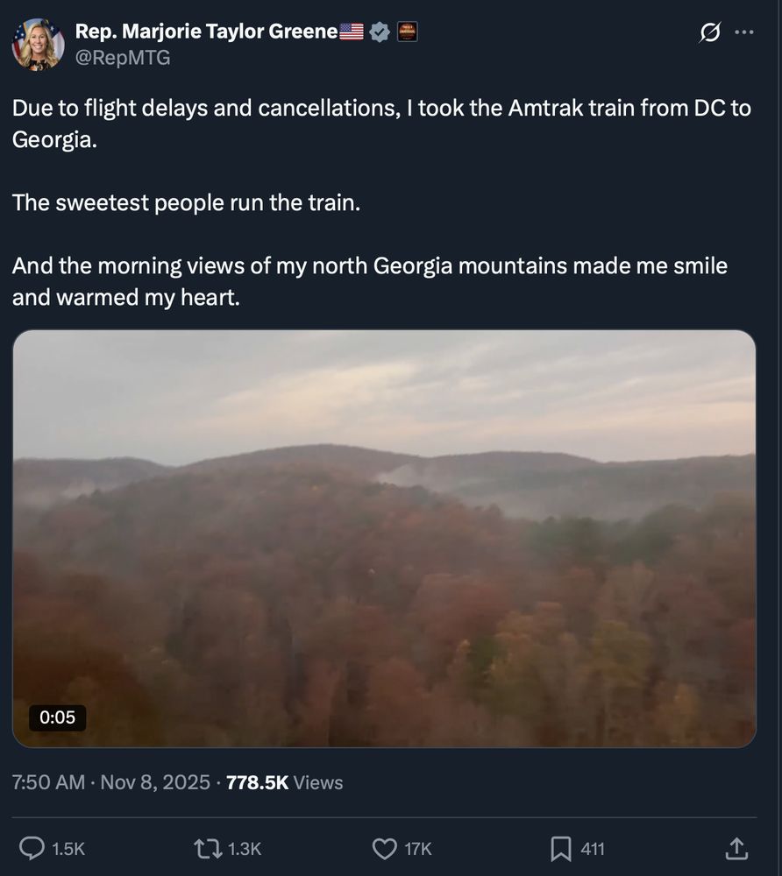Image resolution: width=782 pixels, height=876 pixels.
Task: Click the reply bubble icon
Action: (33, 848)
